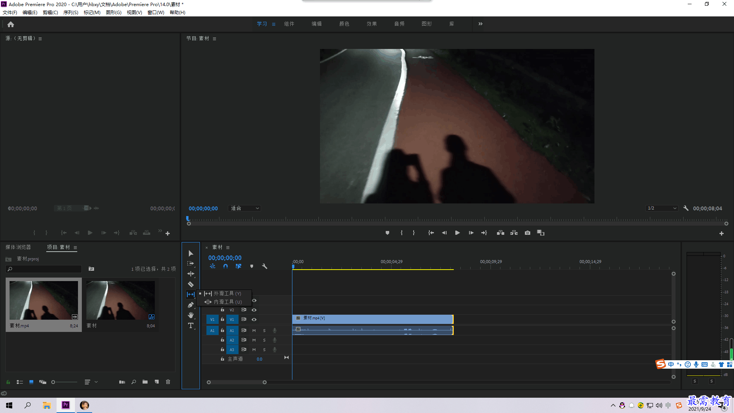Select the Selection (arrow) tool
Image resolution: width=734 pixels, height=413 pixels.
pos(191,254)
